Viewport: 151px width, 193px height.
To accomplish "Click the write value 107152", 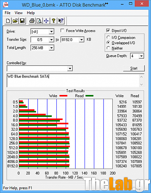I will coord(121,134).
